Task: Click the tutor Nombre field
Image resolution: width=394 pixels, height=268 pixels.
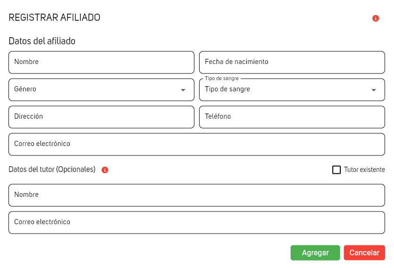Action: pyautogui.click(x=197, y=195)
